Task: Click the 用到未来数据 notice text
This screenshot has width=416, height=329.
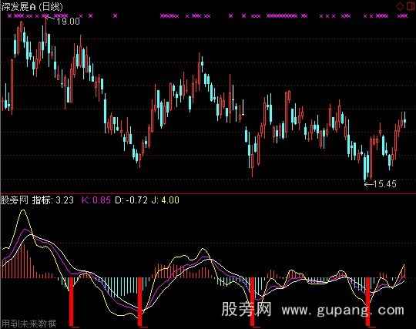Action: pyautogui.click(x=29, y=324)
